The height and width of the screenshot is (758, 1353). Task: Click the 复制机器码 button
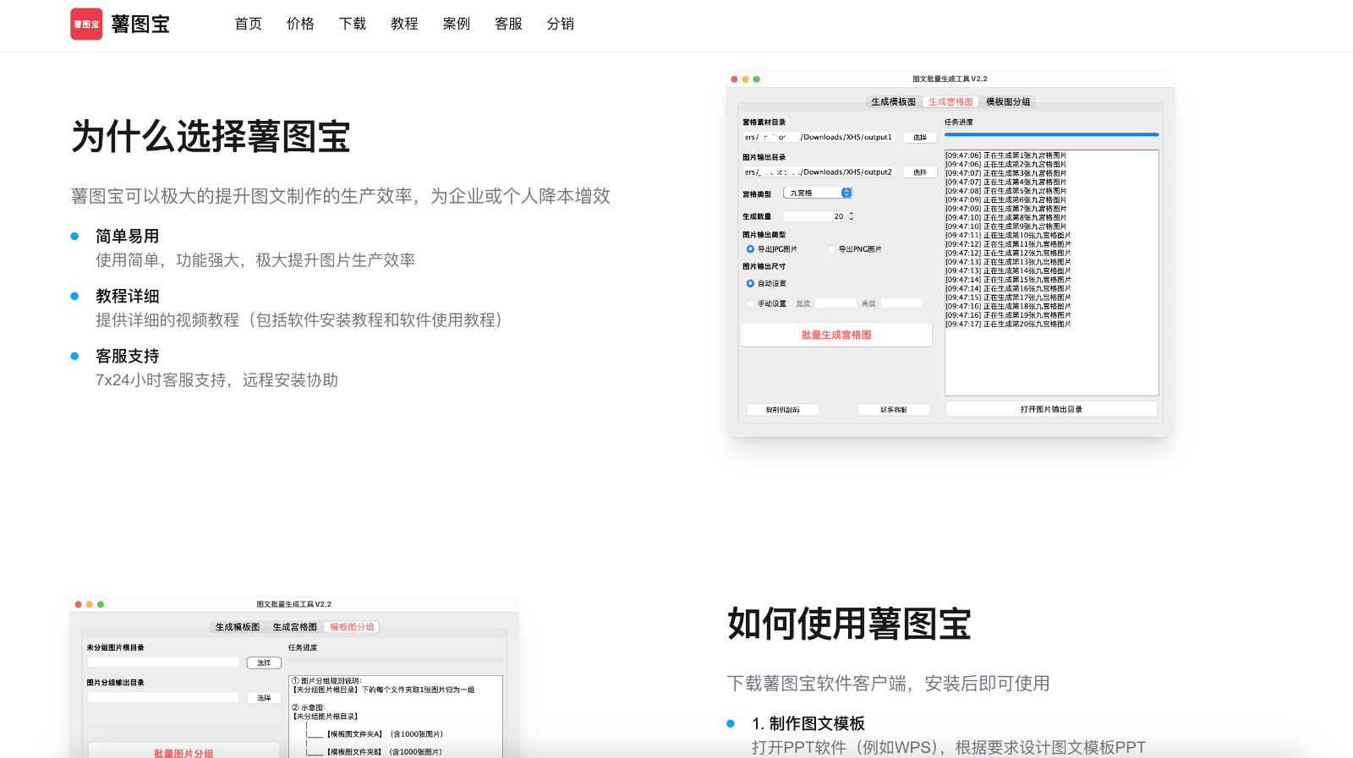pyautogui.click(x=782, y=410)
